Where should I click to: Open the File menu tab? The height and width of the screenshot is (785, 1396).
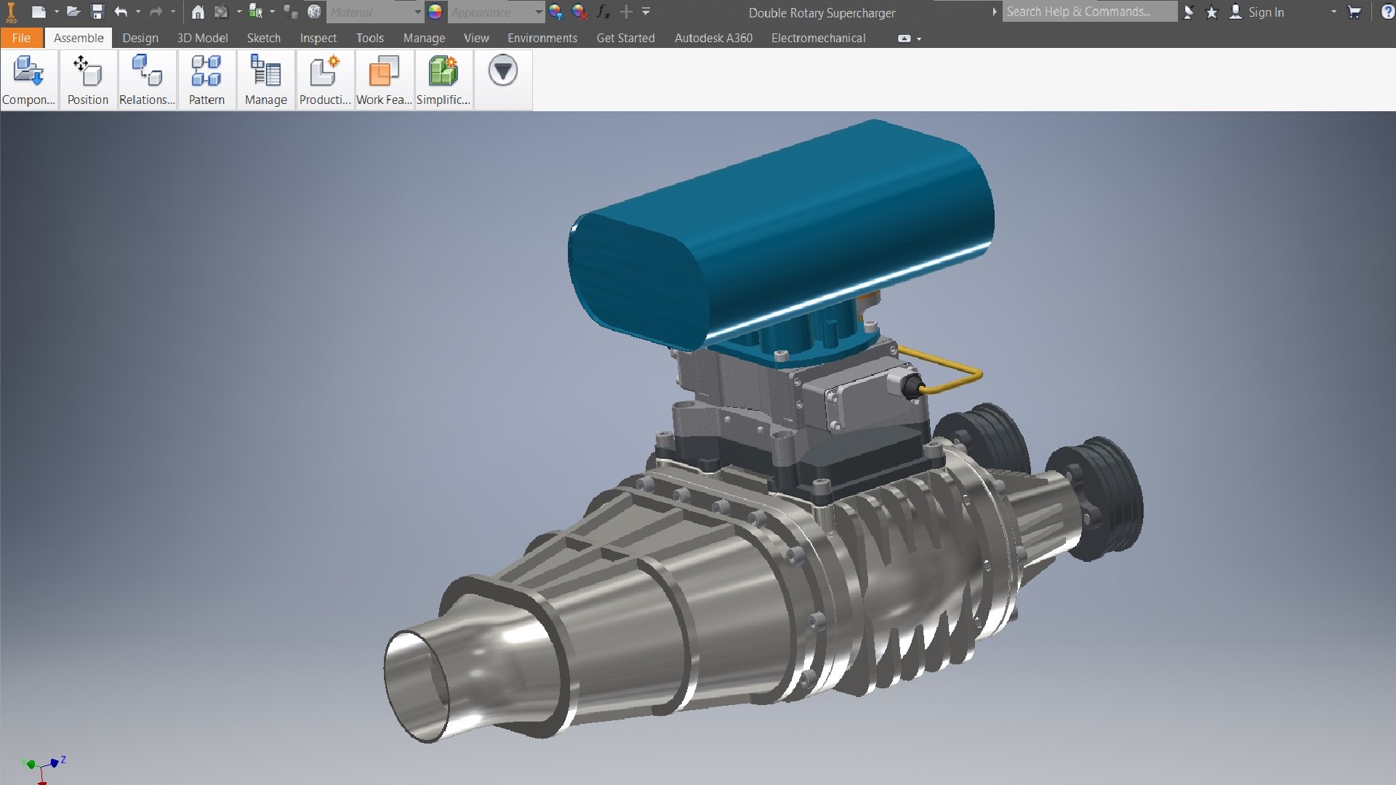pos(21,38)
